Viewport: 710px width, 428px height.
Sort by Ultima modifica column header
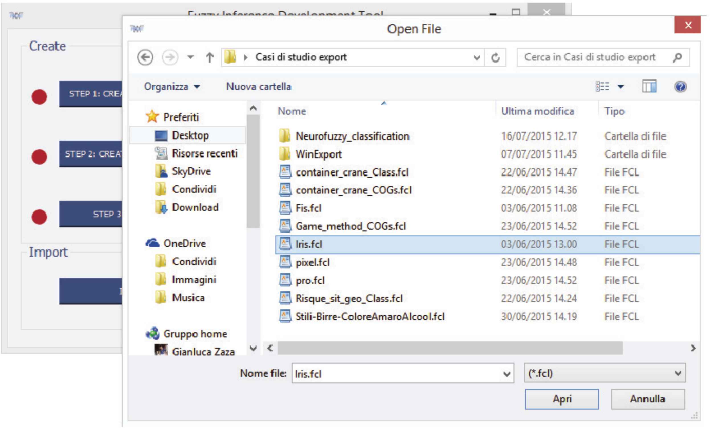pyautogui.click(x=537, y=111)
